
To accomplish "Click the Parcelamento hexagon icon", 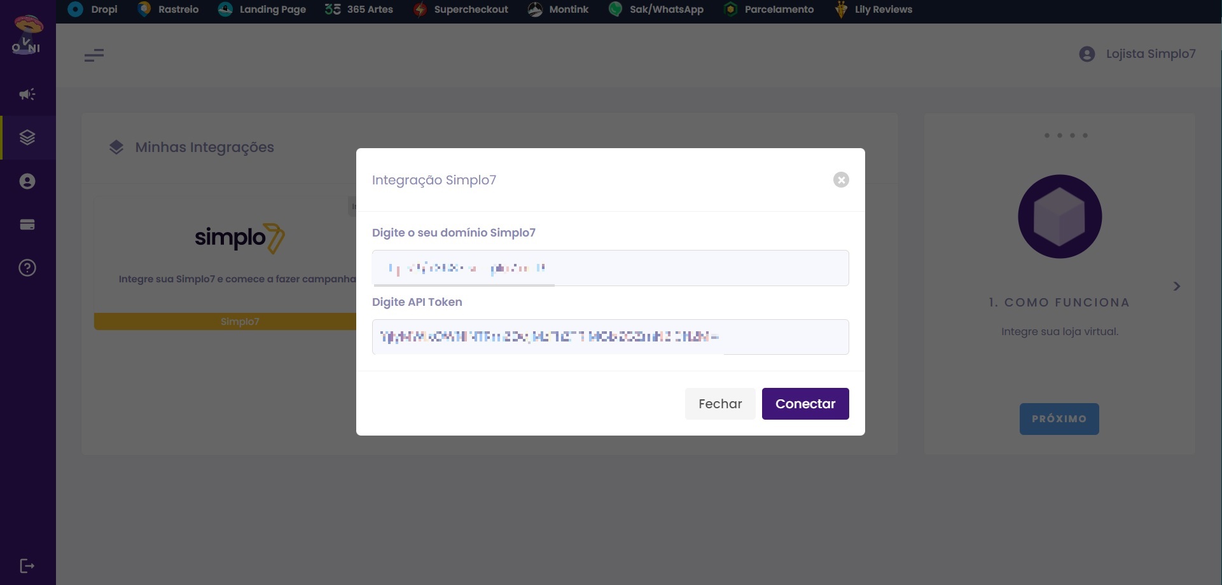I will (730, 10).
